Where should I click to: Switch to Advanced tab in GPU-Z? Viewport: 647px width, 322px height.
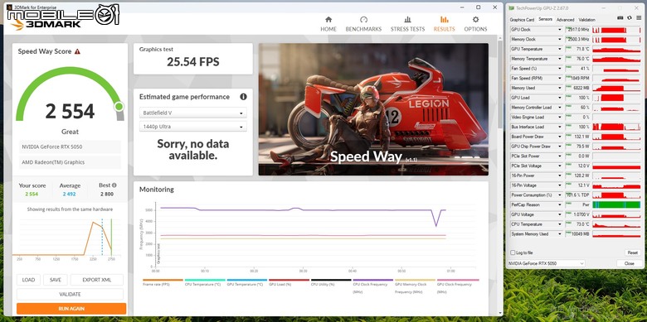pos(565,19)
